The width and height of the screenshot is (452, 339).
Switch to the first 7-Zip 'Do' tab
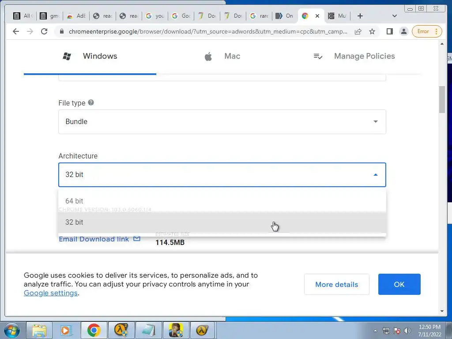(x=207, y=16)
